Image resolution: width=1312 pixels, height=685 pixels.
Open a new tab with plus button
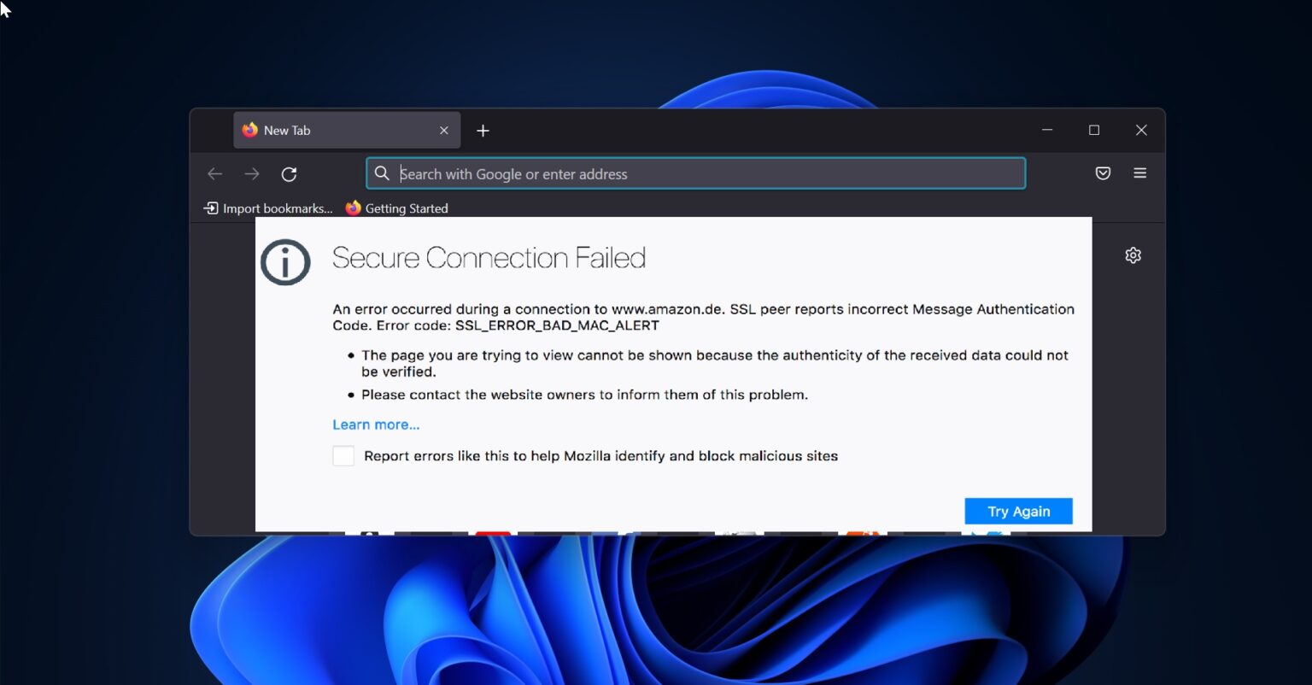[483, 131]
